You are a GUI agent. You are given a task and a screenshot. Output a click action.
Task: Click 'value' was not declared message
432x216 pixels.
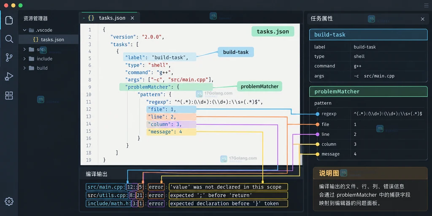(x=228, y=187)
